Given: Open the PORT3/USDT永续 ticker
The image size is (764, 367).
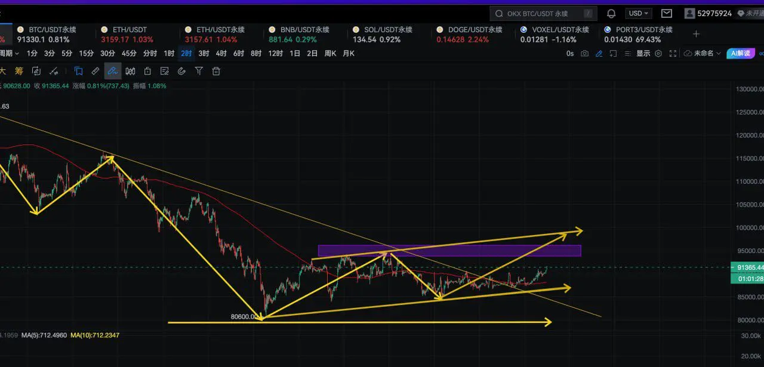Looking at the screenshot, I should click(639, 35).
